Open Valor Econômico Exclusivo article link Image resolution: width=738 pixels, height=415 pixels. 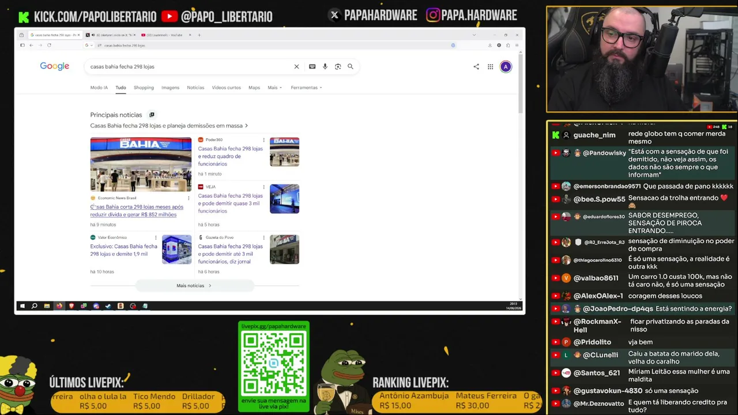123,250
